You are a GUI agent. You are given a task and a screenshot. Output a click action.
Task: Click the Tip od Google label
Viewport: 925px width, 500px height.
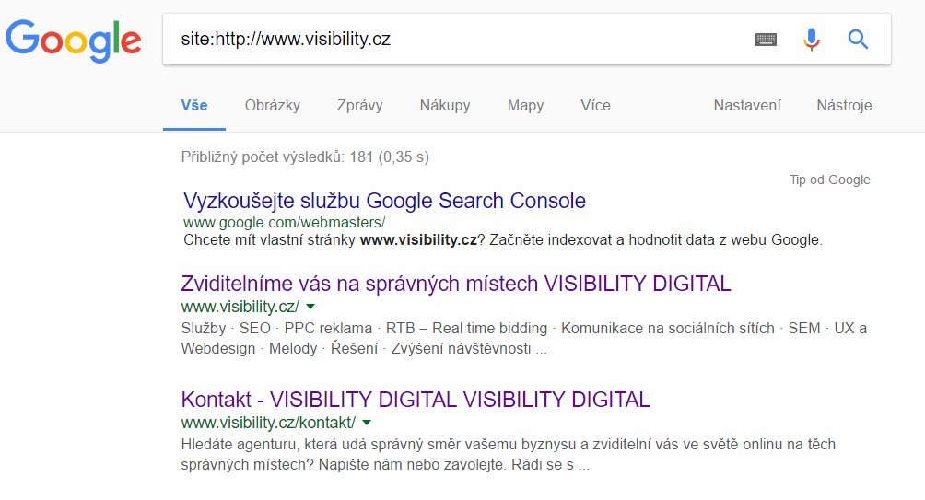tap(829, 180)
